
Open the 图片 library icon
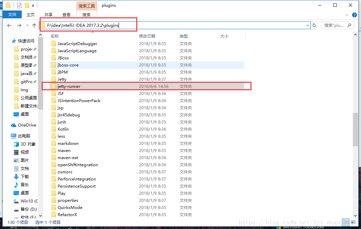coord(16,160)
